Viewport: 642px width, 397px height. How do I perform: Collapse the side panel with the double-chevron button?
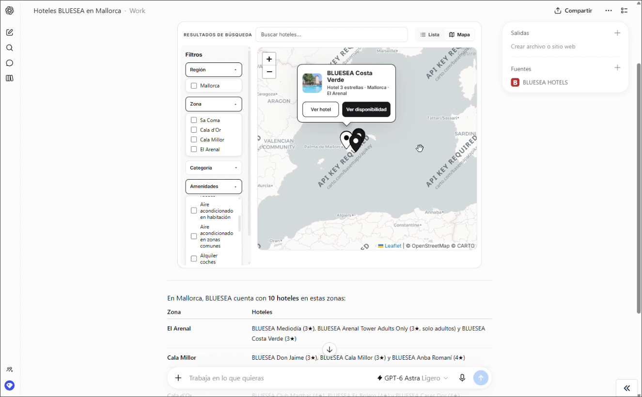tap(627, 388)
